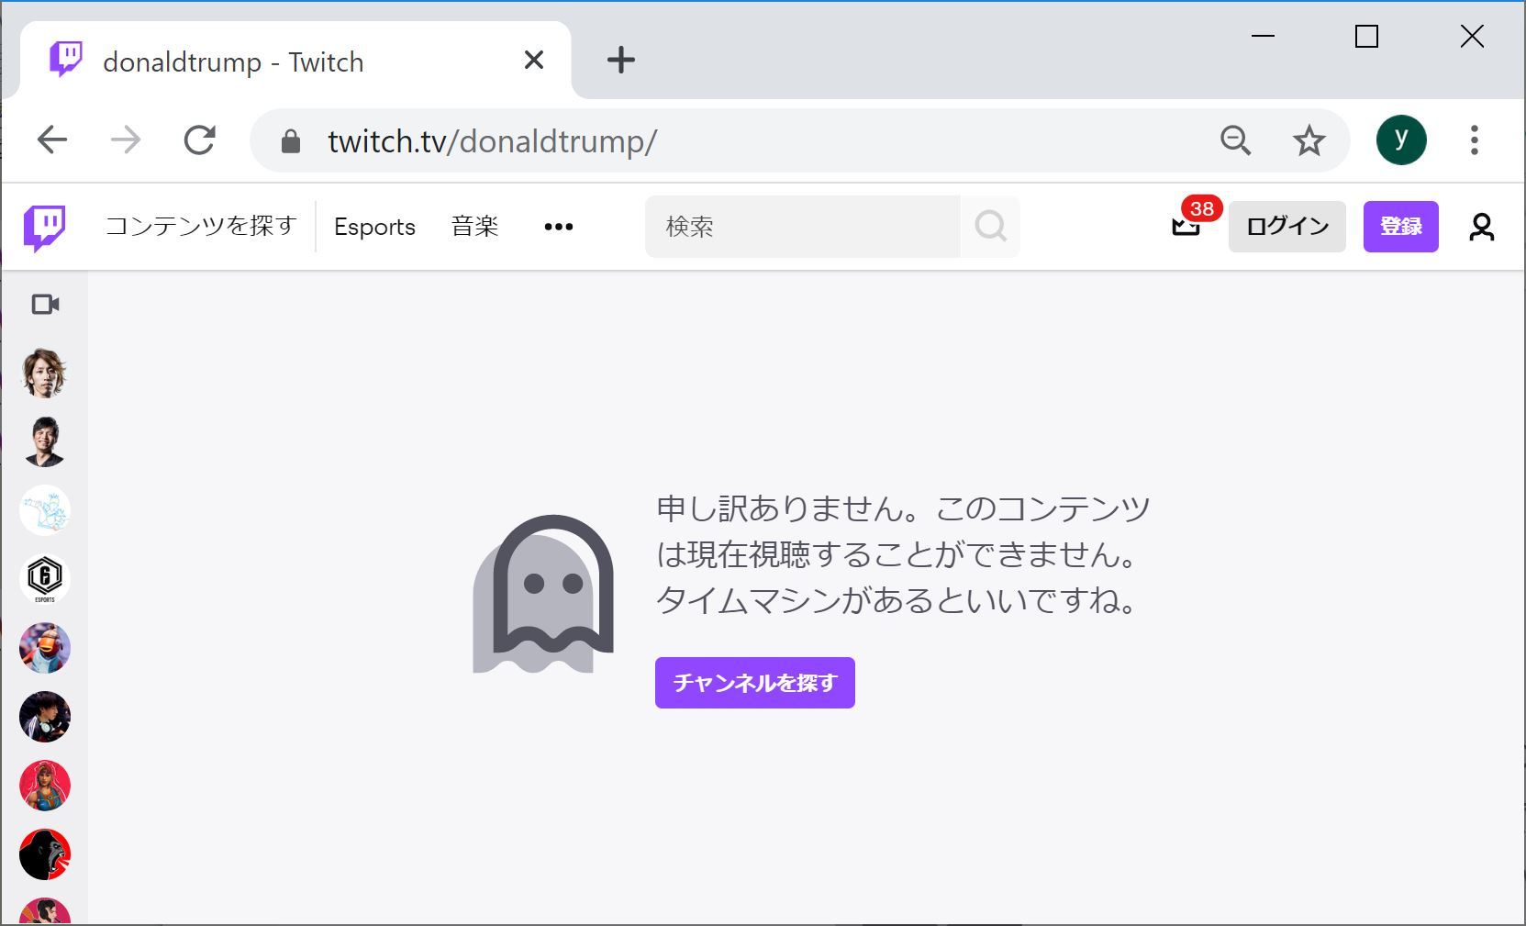
Task: Click the zoom magnifier icon in address bar
Action: (x=1235, y=140)
